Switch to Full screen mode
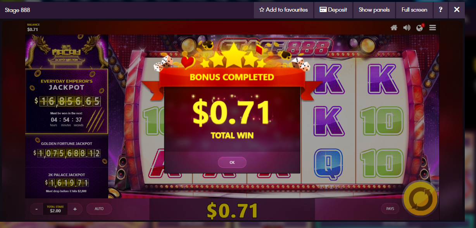This screenshot has height=228, width=476. click(x=414, y=10)
